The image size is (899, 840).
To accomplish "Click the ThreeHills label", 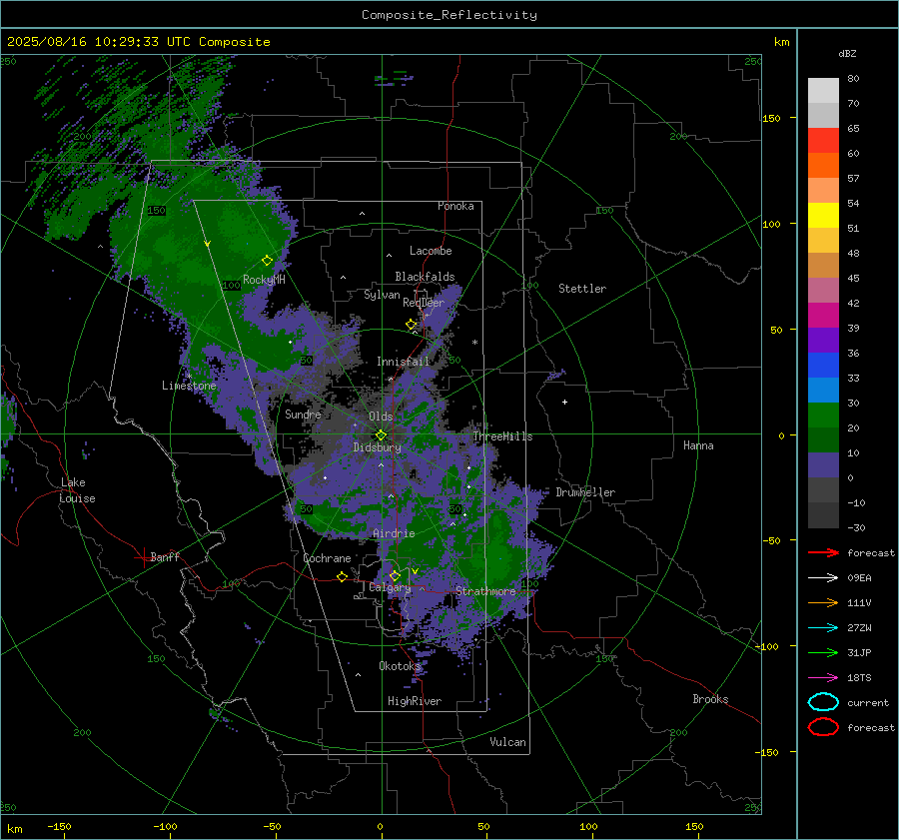I will pyautogui.click(x=502, y=436).
